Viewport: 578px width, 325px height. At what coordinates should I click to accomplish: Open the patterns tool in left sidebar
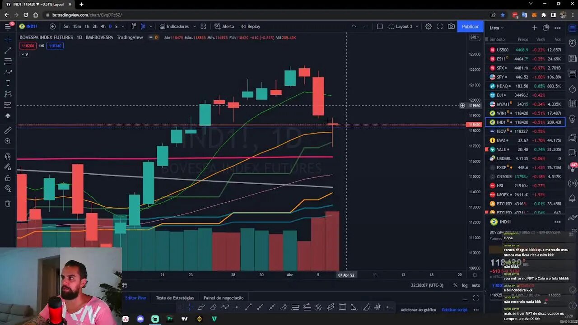[x=8, y=94]
